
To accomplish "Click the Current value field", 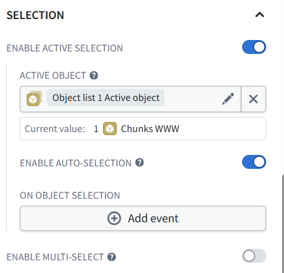I will (143, 128).
